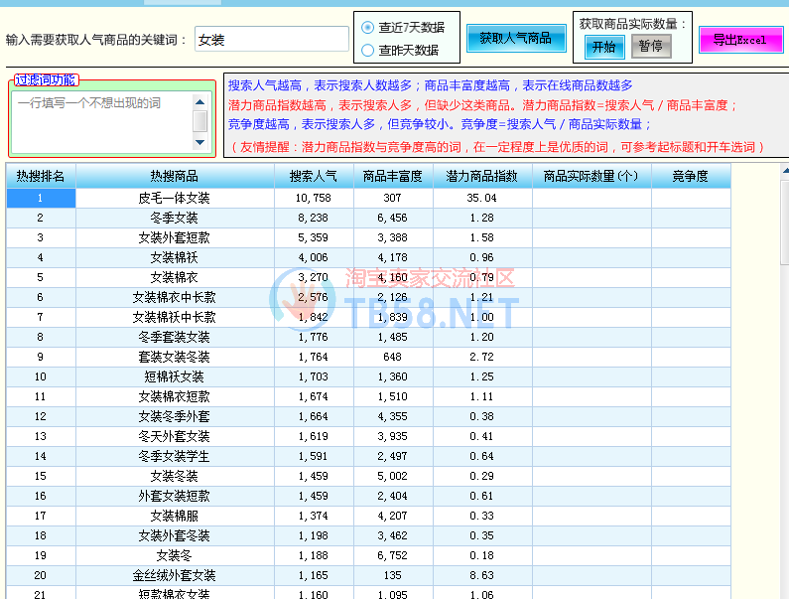The width and height of the screenshot is (789, 599).
Task: Click the 竞争度 column header
Action: [691, 177]
